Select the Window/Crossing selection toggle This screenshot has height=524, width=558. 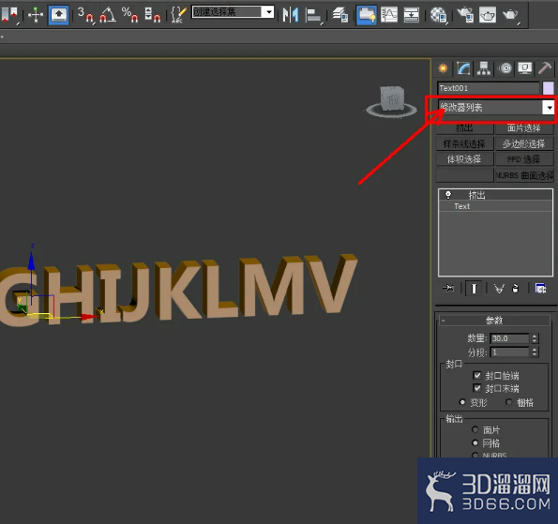(x=10, y=15)
